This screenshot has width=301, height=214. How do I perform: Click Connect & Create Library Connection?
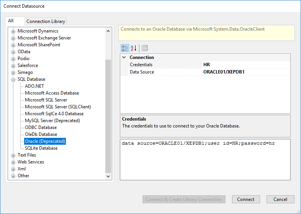point(184,199)
